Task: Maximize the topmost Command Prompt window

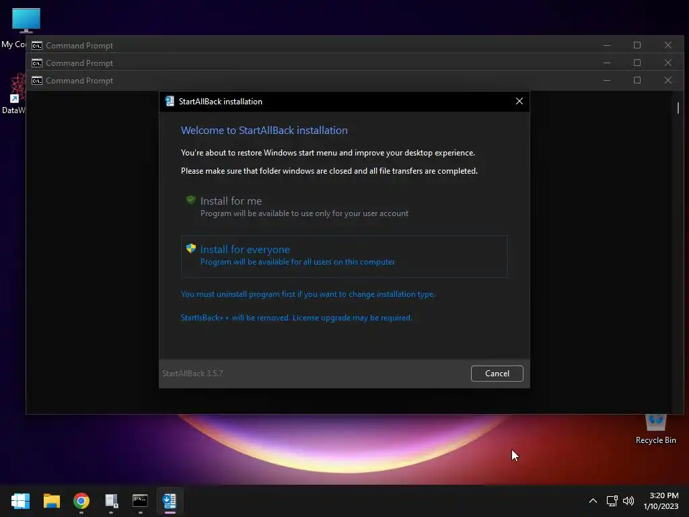Action: [637, 45]
